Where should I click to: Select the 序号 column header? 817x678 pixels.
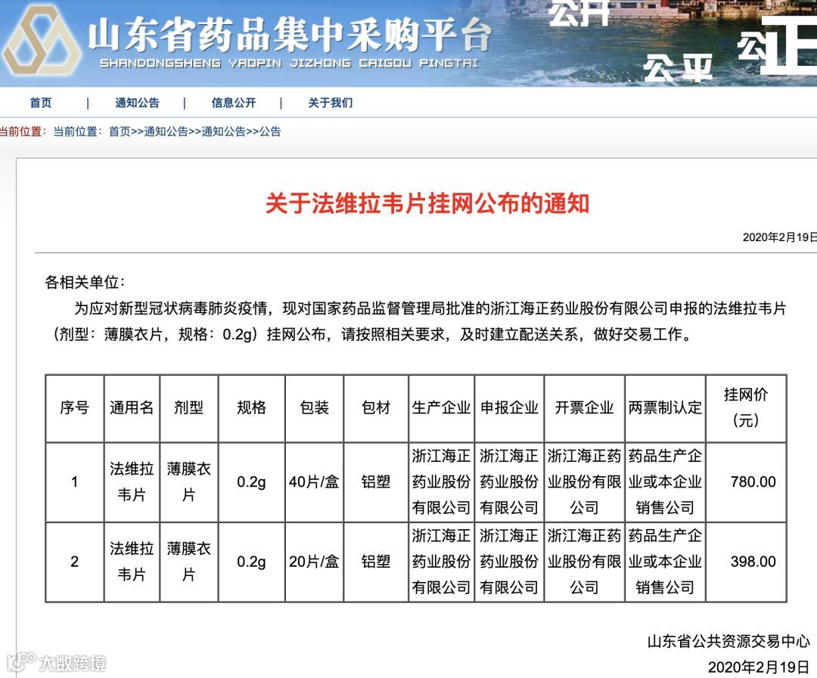[74, 407]
